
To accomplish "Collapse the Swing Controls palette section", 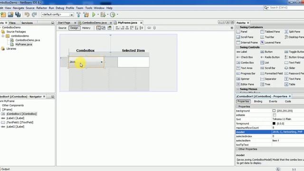I will coord(238,47).
